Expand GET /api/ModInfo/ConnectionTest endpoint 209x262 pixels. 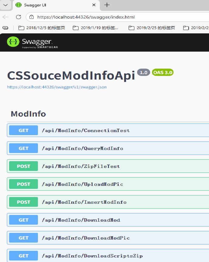pos(86,131)
